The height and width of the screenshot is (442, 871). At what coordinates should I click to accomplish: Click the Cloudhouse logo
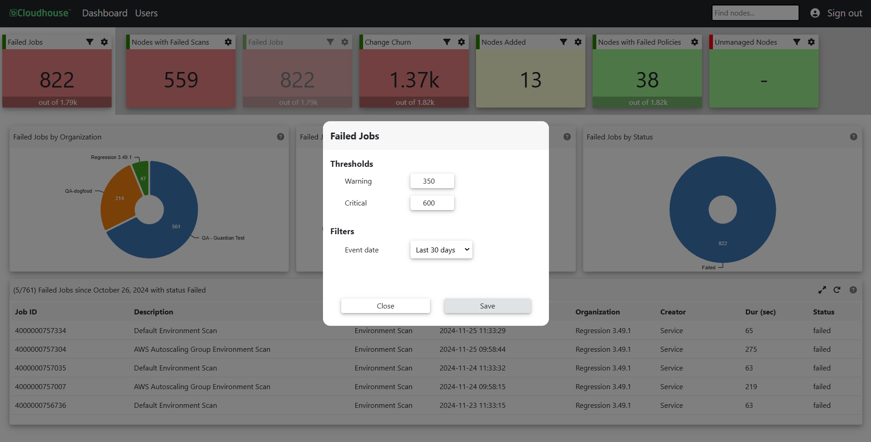point(40,13)
